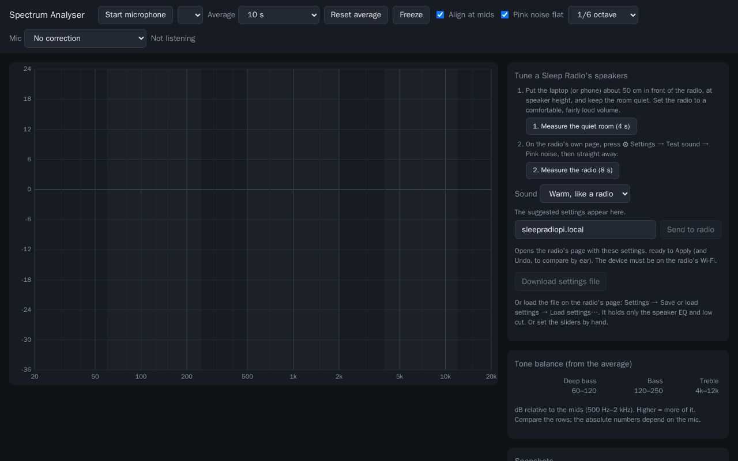Open the 1/6 octave smoothing dropdown
738x461 pixels.
pyautogui.click(x=603, y=15)
